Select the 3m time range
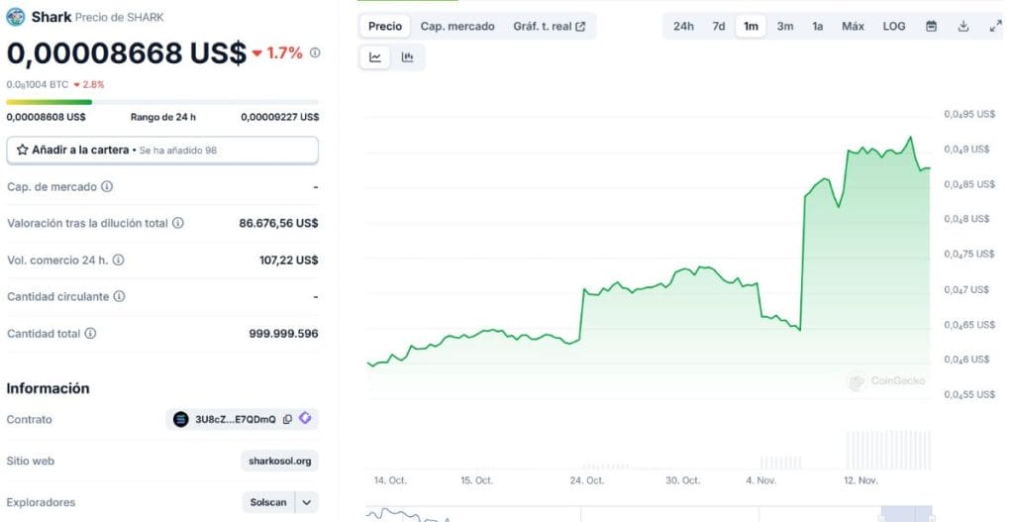 [x=785, y=27]
